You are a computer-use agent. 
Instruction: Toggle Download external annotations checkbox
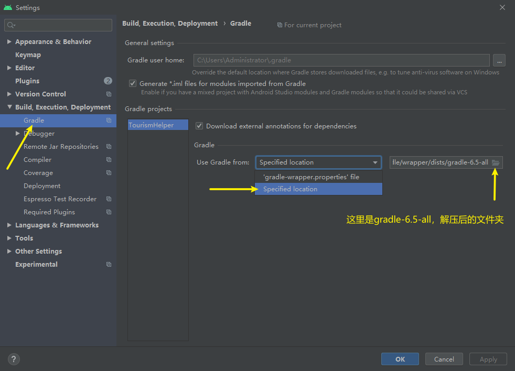(199, 126)
